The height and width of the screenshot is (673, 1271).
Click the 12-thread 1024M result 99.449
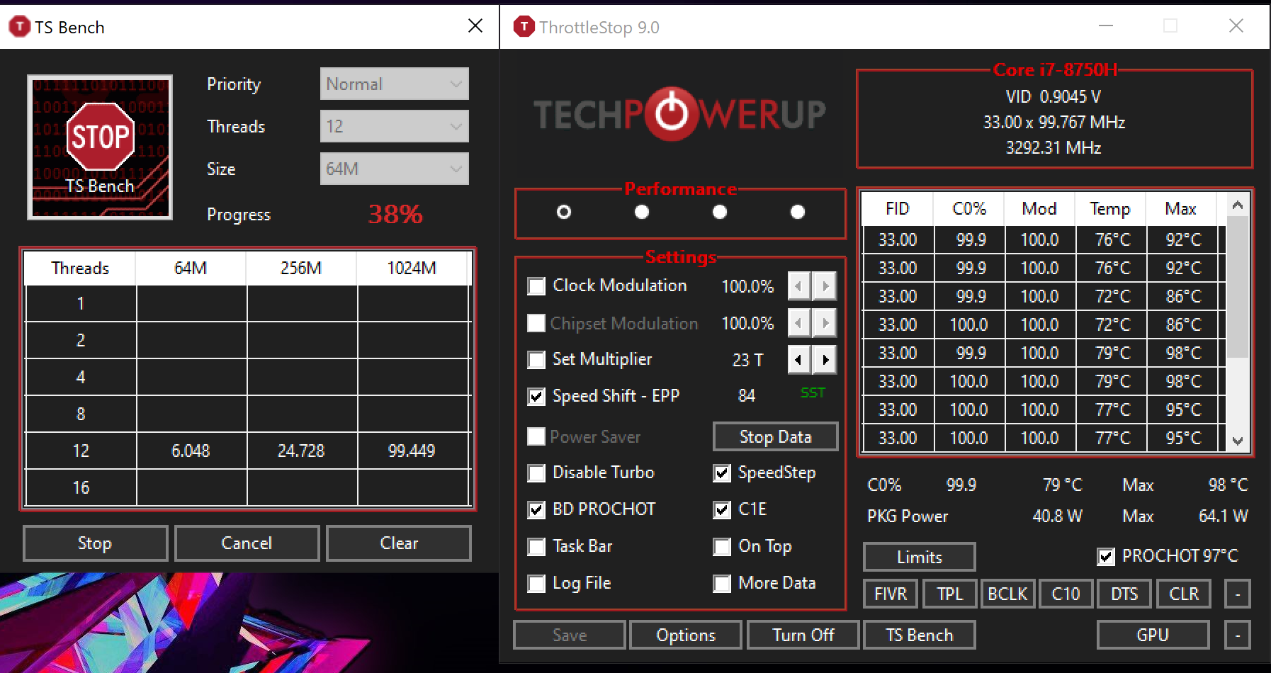[412, 451]
